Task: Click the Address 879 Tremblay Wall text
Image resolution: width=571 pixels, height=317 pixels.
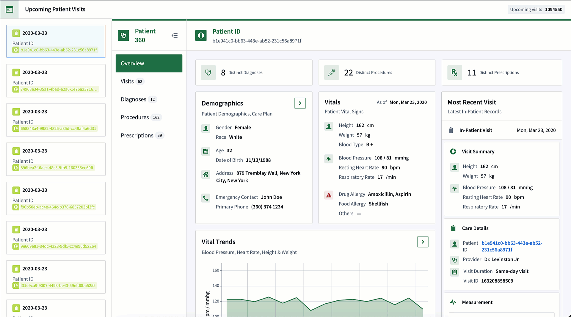Action: tap(258, 177)
